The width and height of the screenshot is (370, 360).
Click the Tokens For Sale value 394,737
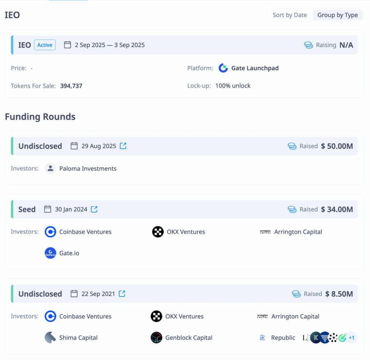pos(71,86)
